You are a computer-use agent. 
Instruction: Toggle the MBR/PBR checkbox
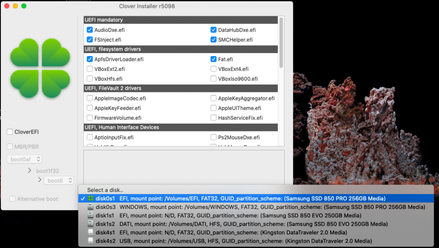tap(10, 146)
